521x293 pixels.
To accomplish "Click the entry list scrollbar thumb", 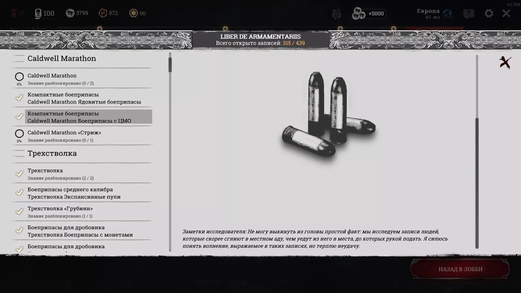I will [x=170, y=65].
